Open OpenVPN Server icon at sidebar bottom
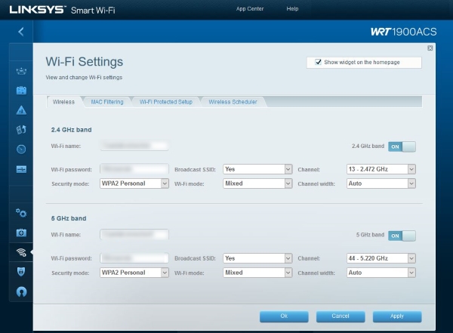The width and height of the screenshot is (453, 333). pyautogui.click(x=21, y=291)
